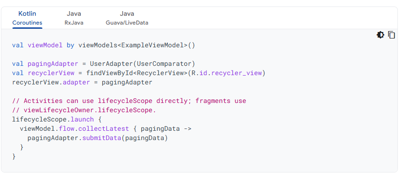Switch to the Java RxJava tab
The width and height of the screenshot is (403, 179).
(x=74, y=18)
